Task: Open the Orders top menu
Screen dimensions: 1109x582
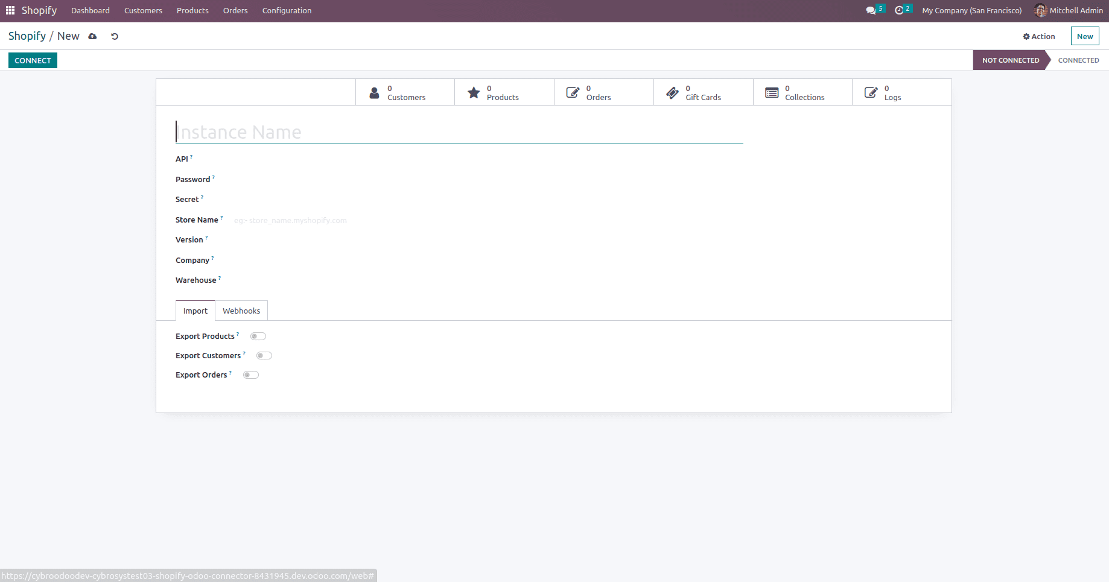Action: coord(235,11)
